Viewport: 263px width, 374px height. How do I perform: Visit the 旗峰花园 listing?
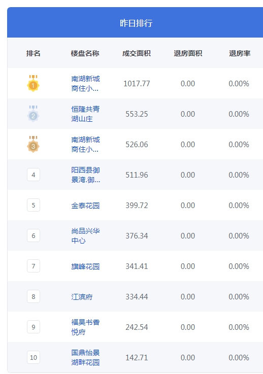[85, 266]
